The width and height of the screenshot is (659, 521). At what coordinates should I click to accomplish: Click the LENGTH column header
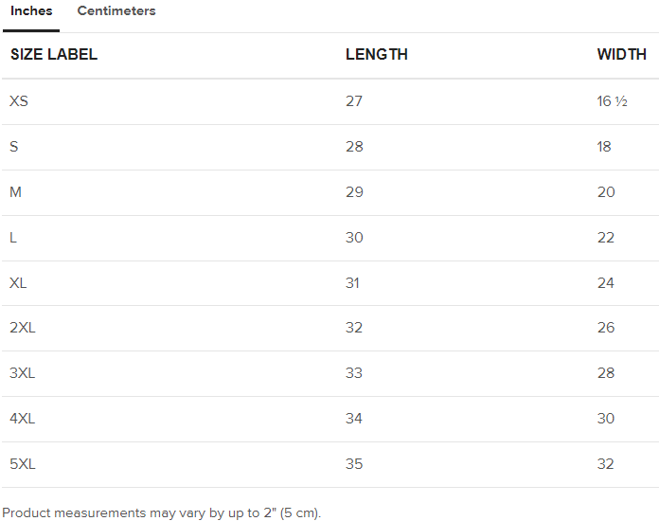pyautogui.click(x=376, y=55)
